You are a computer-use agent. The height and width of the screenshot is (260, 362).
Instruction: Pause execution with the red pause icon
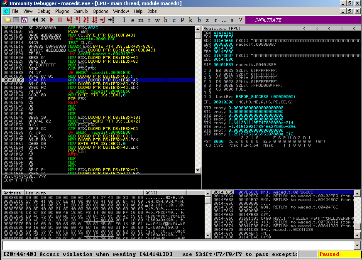pos(60,20)
